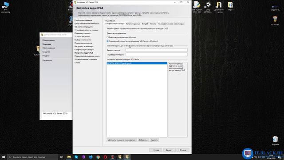The image size is (284, 160).
Task: Open File Explorer from the taskbar
Action: pos(69,157)
